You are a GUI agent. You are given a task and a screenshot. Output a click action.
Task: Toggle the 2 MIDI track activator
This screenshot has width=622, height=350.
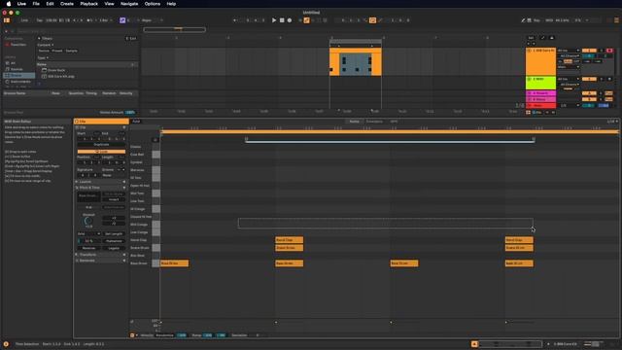[x=589, y=79]
